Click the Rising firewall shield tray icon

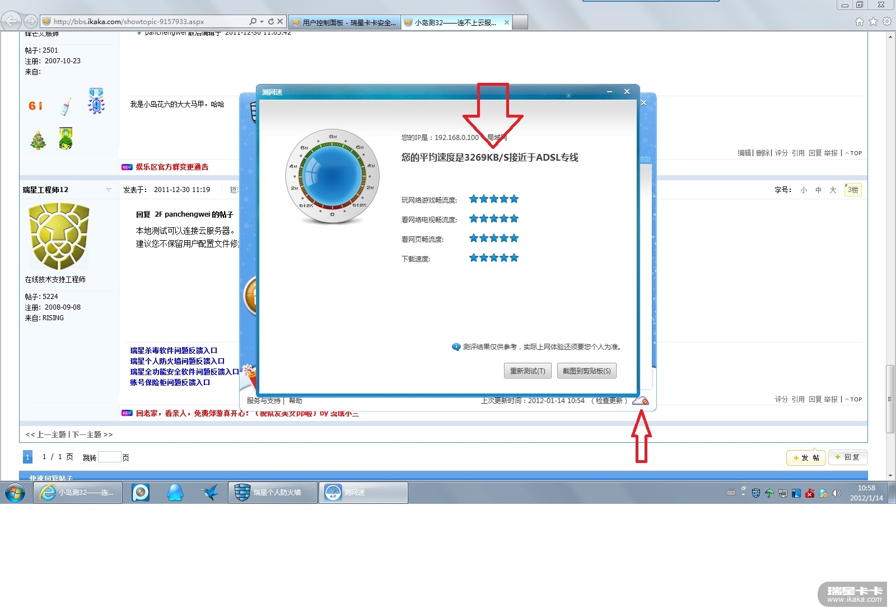[756, 493]
